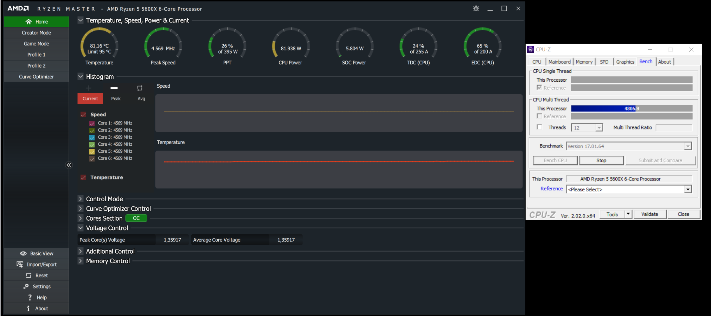Switch to the CPU tab in CPU-Z

[x=537, y=62]
